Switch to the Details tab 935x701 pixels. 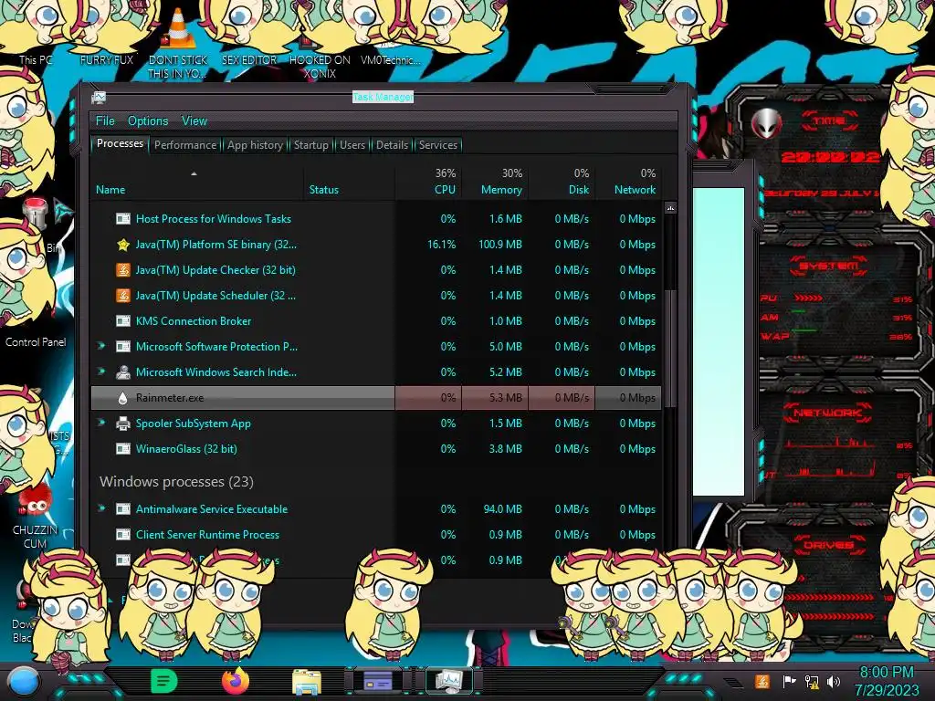click(392, 145)
